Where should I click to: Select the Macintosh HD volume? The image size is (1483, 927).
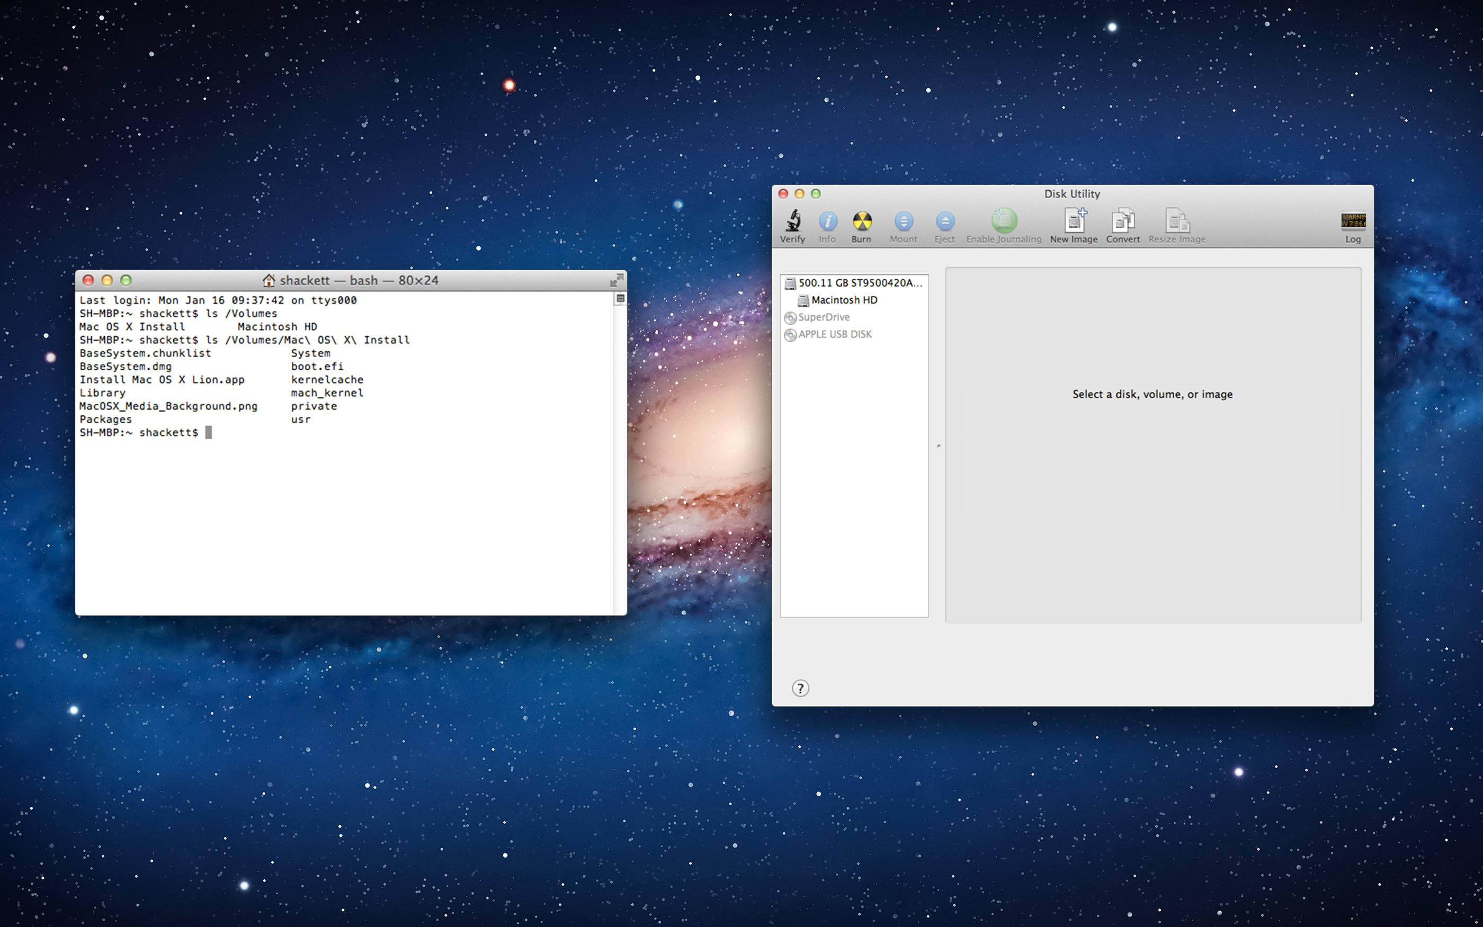(837, 300)
